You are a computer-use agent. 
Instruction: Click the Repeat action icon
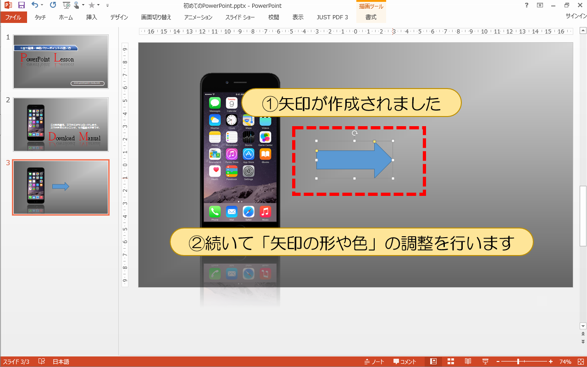click(x=53, y=6)
